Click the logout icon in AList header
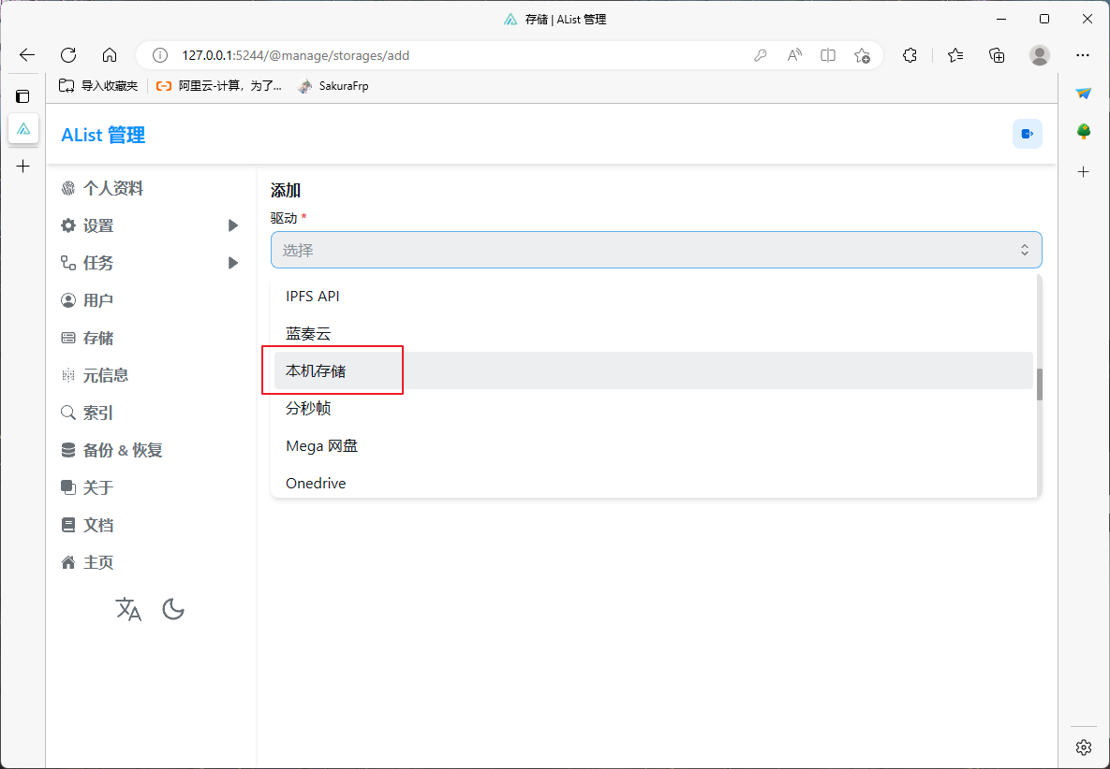The image size is (1110, 769). point(1027,134)
